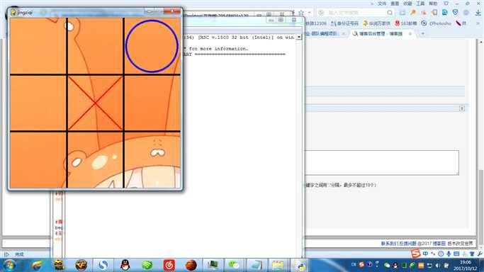Click the scroll up arrow in Python shell
The width and height of the screenshot is (484, 272).
[299, 38]
